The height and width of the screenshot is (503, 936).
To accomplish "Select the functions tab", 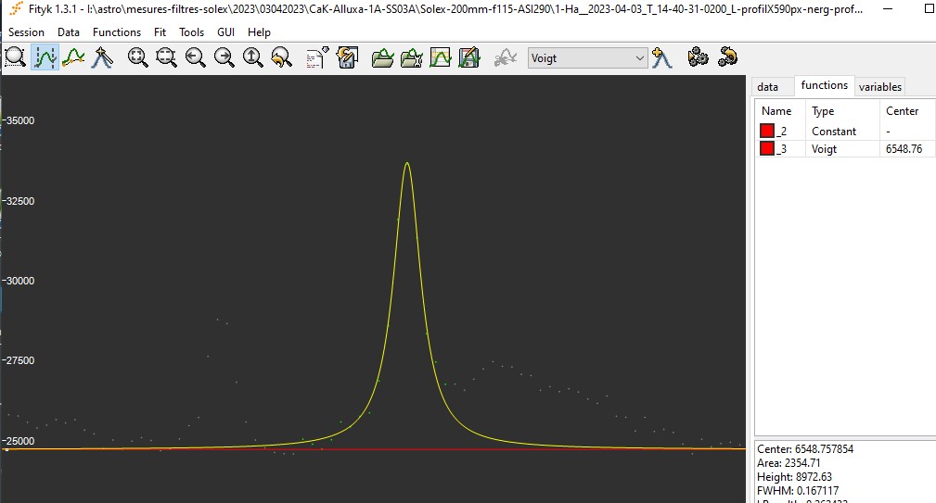I will [x=824, y=85].
